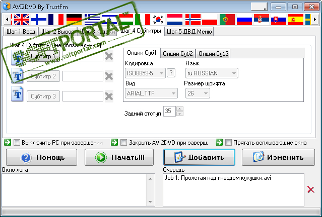The image size is (322, 217).
Task: Select the Netherlands flag language
Action: click(x=175, y=20)
